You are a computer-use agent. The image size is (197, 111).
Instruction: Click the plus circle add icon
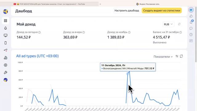6,65
